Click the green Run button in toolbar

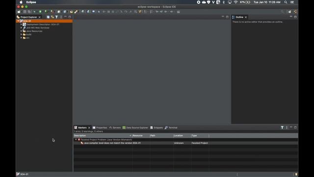coord(40,12)
